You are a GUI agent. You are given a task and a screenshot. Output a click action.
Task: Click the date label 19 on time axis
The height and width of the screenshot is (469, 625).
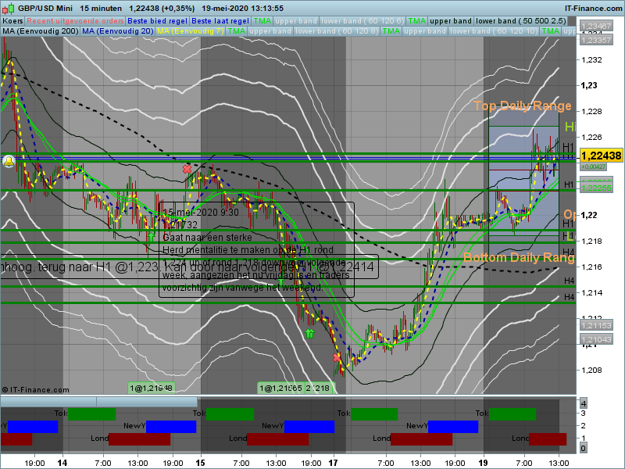483,463
